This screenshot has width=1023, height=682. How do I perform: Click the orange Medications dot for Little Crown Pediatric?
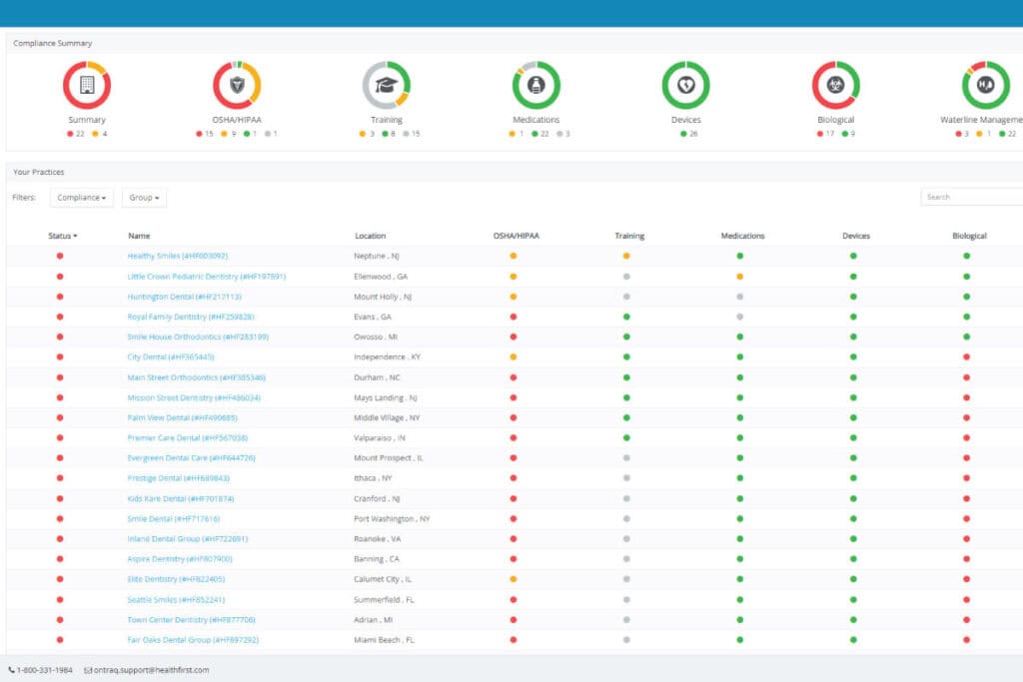tap(740, 277)
